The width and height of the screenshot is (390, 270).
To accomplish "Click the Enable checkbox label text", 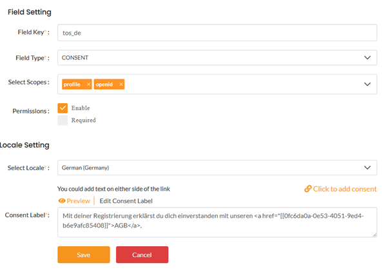I will (81, 108).
